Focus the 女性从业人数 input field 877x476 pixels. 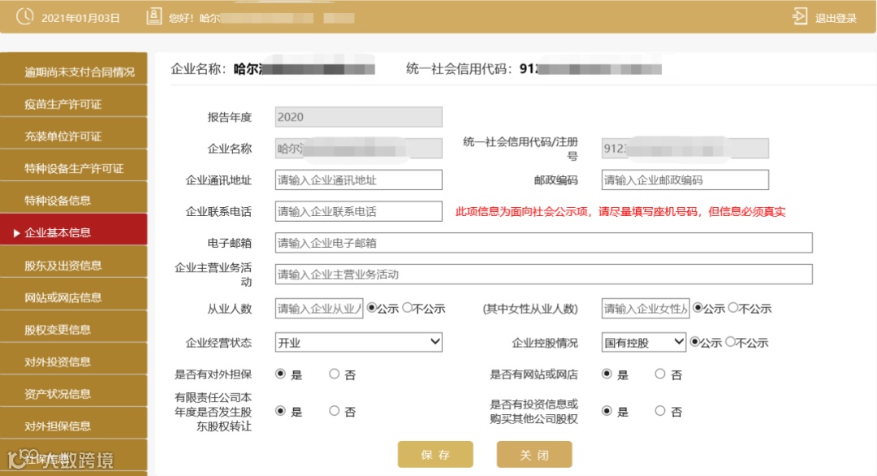pos(646,309)
